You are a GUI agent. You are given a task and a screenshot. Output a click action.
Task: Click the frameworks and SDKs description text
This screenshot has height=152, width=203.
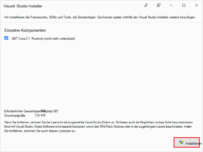click(100, 17)
